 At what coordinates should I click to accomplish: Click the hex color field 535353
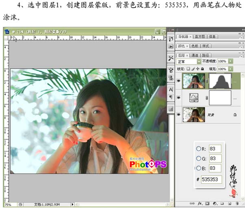tap(212, 179)
